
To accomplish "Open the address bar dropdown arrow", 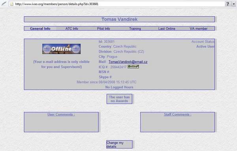I will (x=234, y=4).
